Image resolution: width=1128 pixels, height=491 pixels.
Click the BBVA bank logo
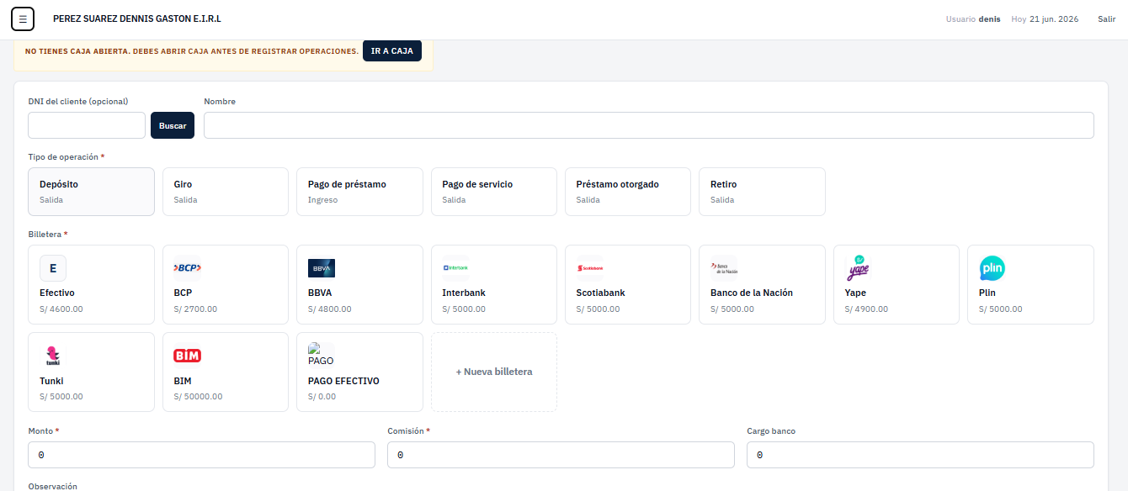322,268
